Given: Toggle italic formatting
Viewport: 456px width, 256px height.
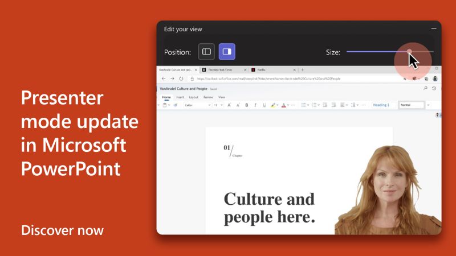Looking at the screenshot, I should [255, 105].
